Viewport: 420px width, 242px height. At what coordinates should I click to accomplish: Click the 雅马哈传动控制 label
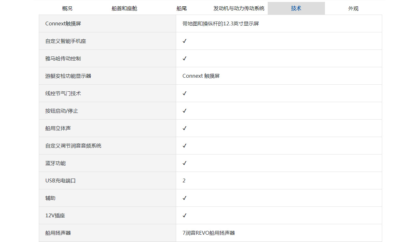click(63, 58)
